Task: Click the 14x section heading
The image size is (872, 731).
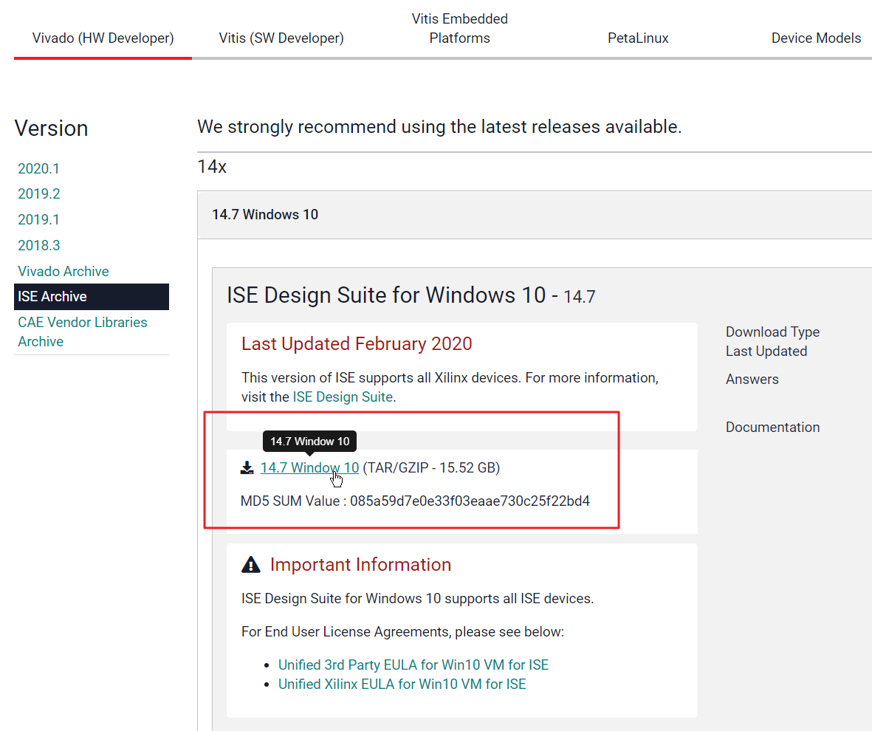Action: [212, 166]
